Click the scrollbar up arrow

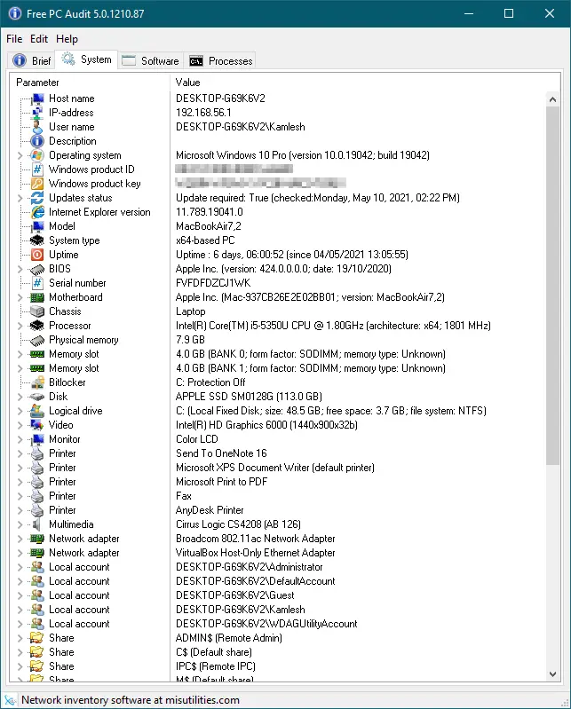pos(552,99)
